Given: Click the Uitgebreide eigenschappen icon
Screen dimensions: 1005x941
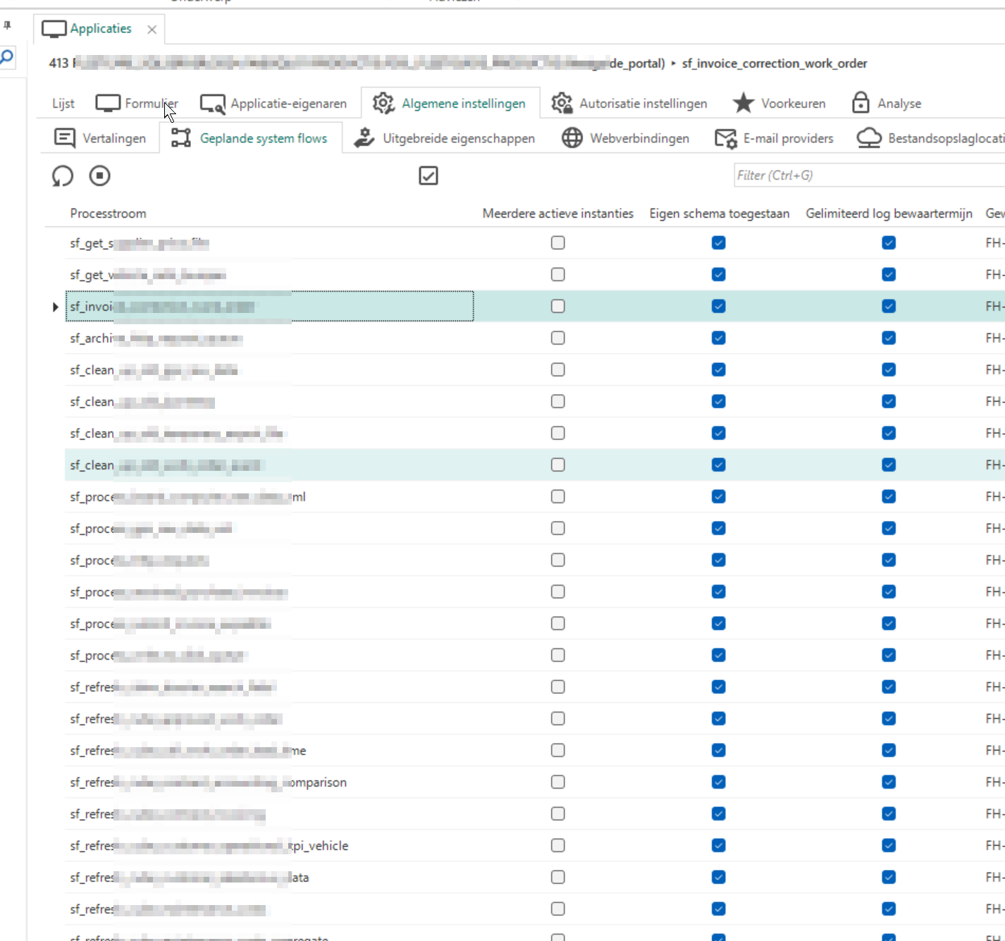Looking at the screenshot, I should click(364, 138).
